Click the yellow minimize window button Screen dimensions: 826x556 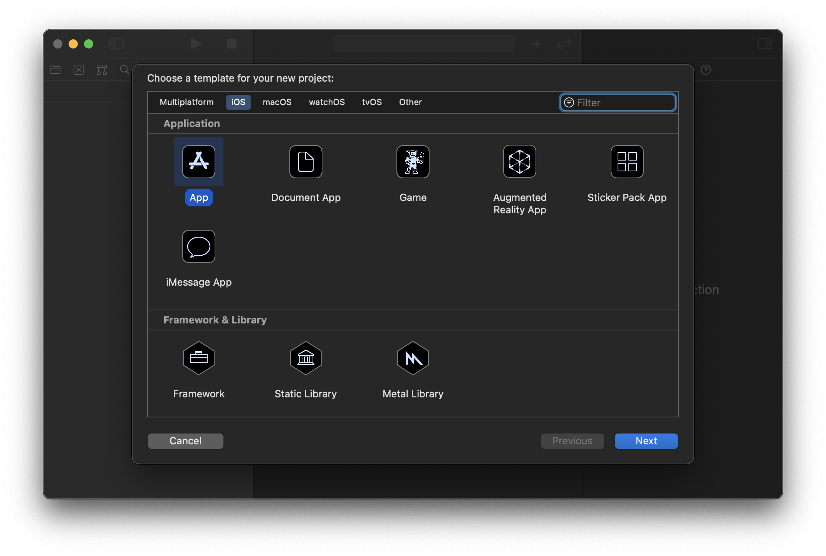[x=73, y=44]
